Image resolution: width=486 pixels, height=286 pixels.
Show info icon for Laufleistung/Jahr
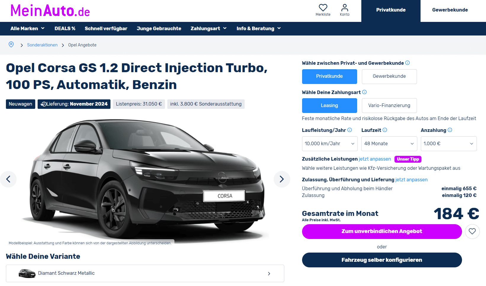click(350, 130)
